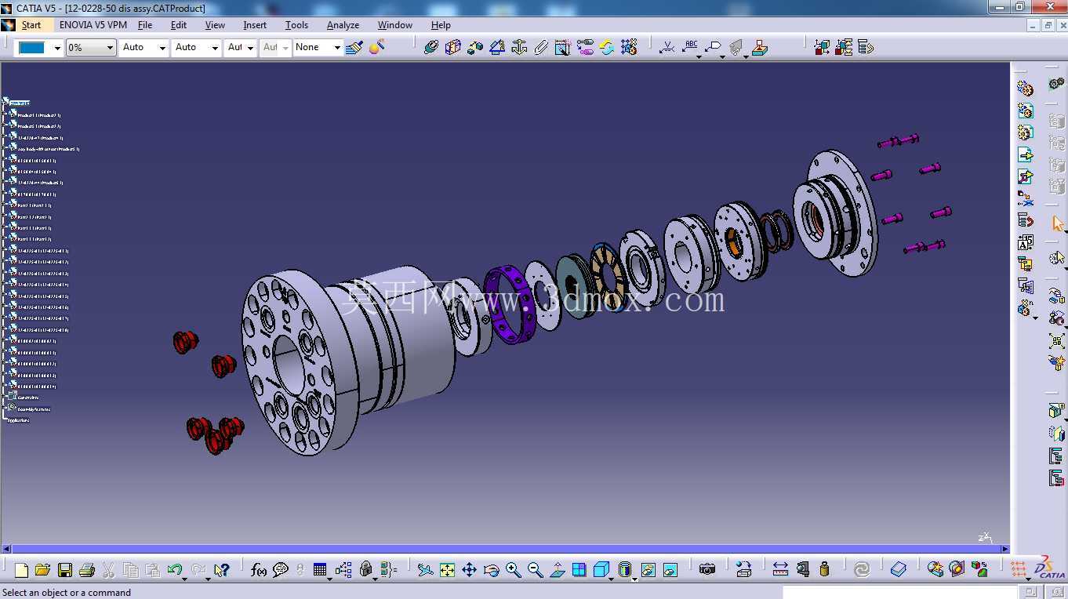Click the Capture camera icon
Screen dimensions: 1068x599
707,570
